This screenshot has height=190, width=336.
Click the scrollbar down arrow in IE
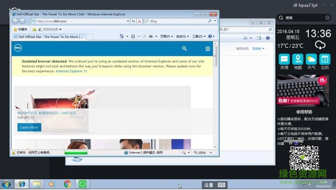pyautogui.click(x=215, y=147)
